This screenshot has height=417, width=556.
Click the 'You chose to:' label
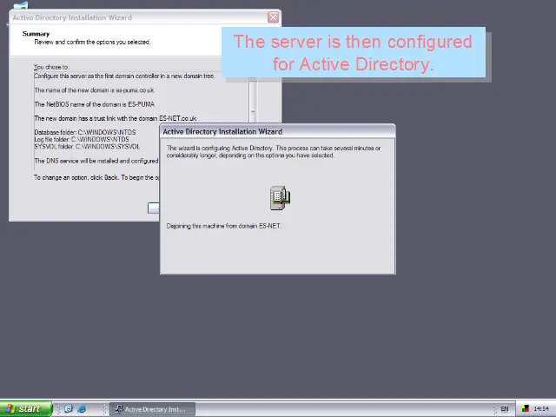point(51,67)
